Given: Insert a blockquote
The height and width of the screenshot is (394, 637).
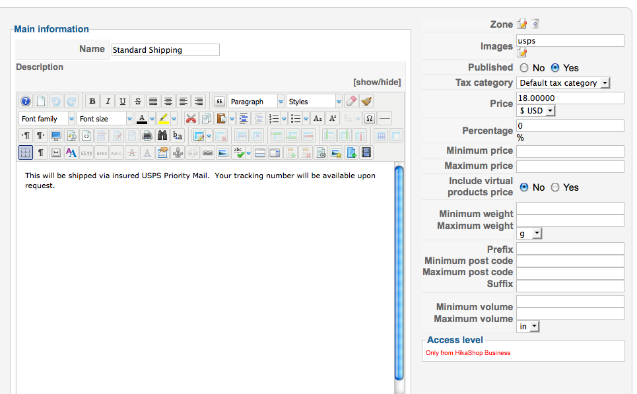Looking at the screenshot, I should 219,101.
